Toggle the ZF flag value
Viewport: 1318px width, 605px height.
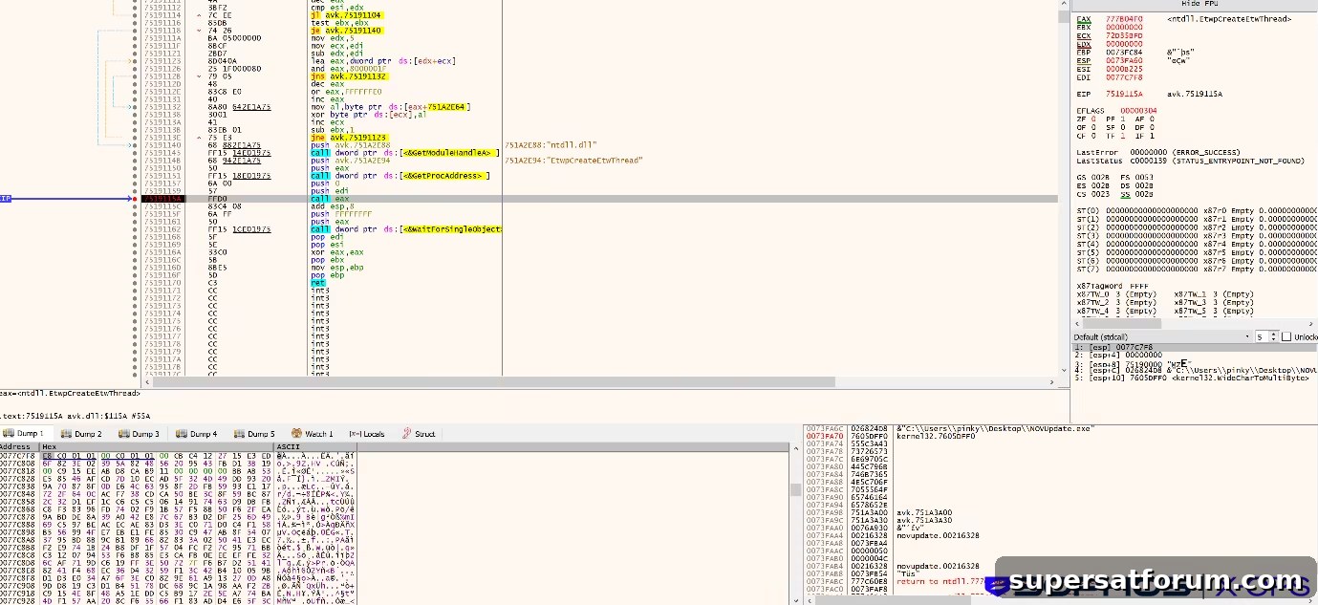coord(1094,119)
